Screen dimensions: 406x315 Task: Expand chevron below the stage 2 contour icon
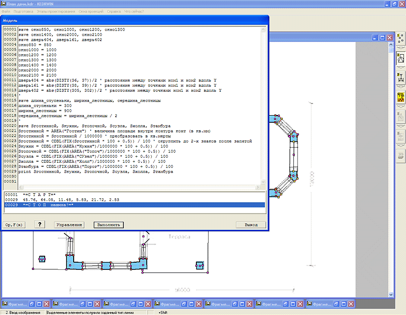[400, 67]
